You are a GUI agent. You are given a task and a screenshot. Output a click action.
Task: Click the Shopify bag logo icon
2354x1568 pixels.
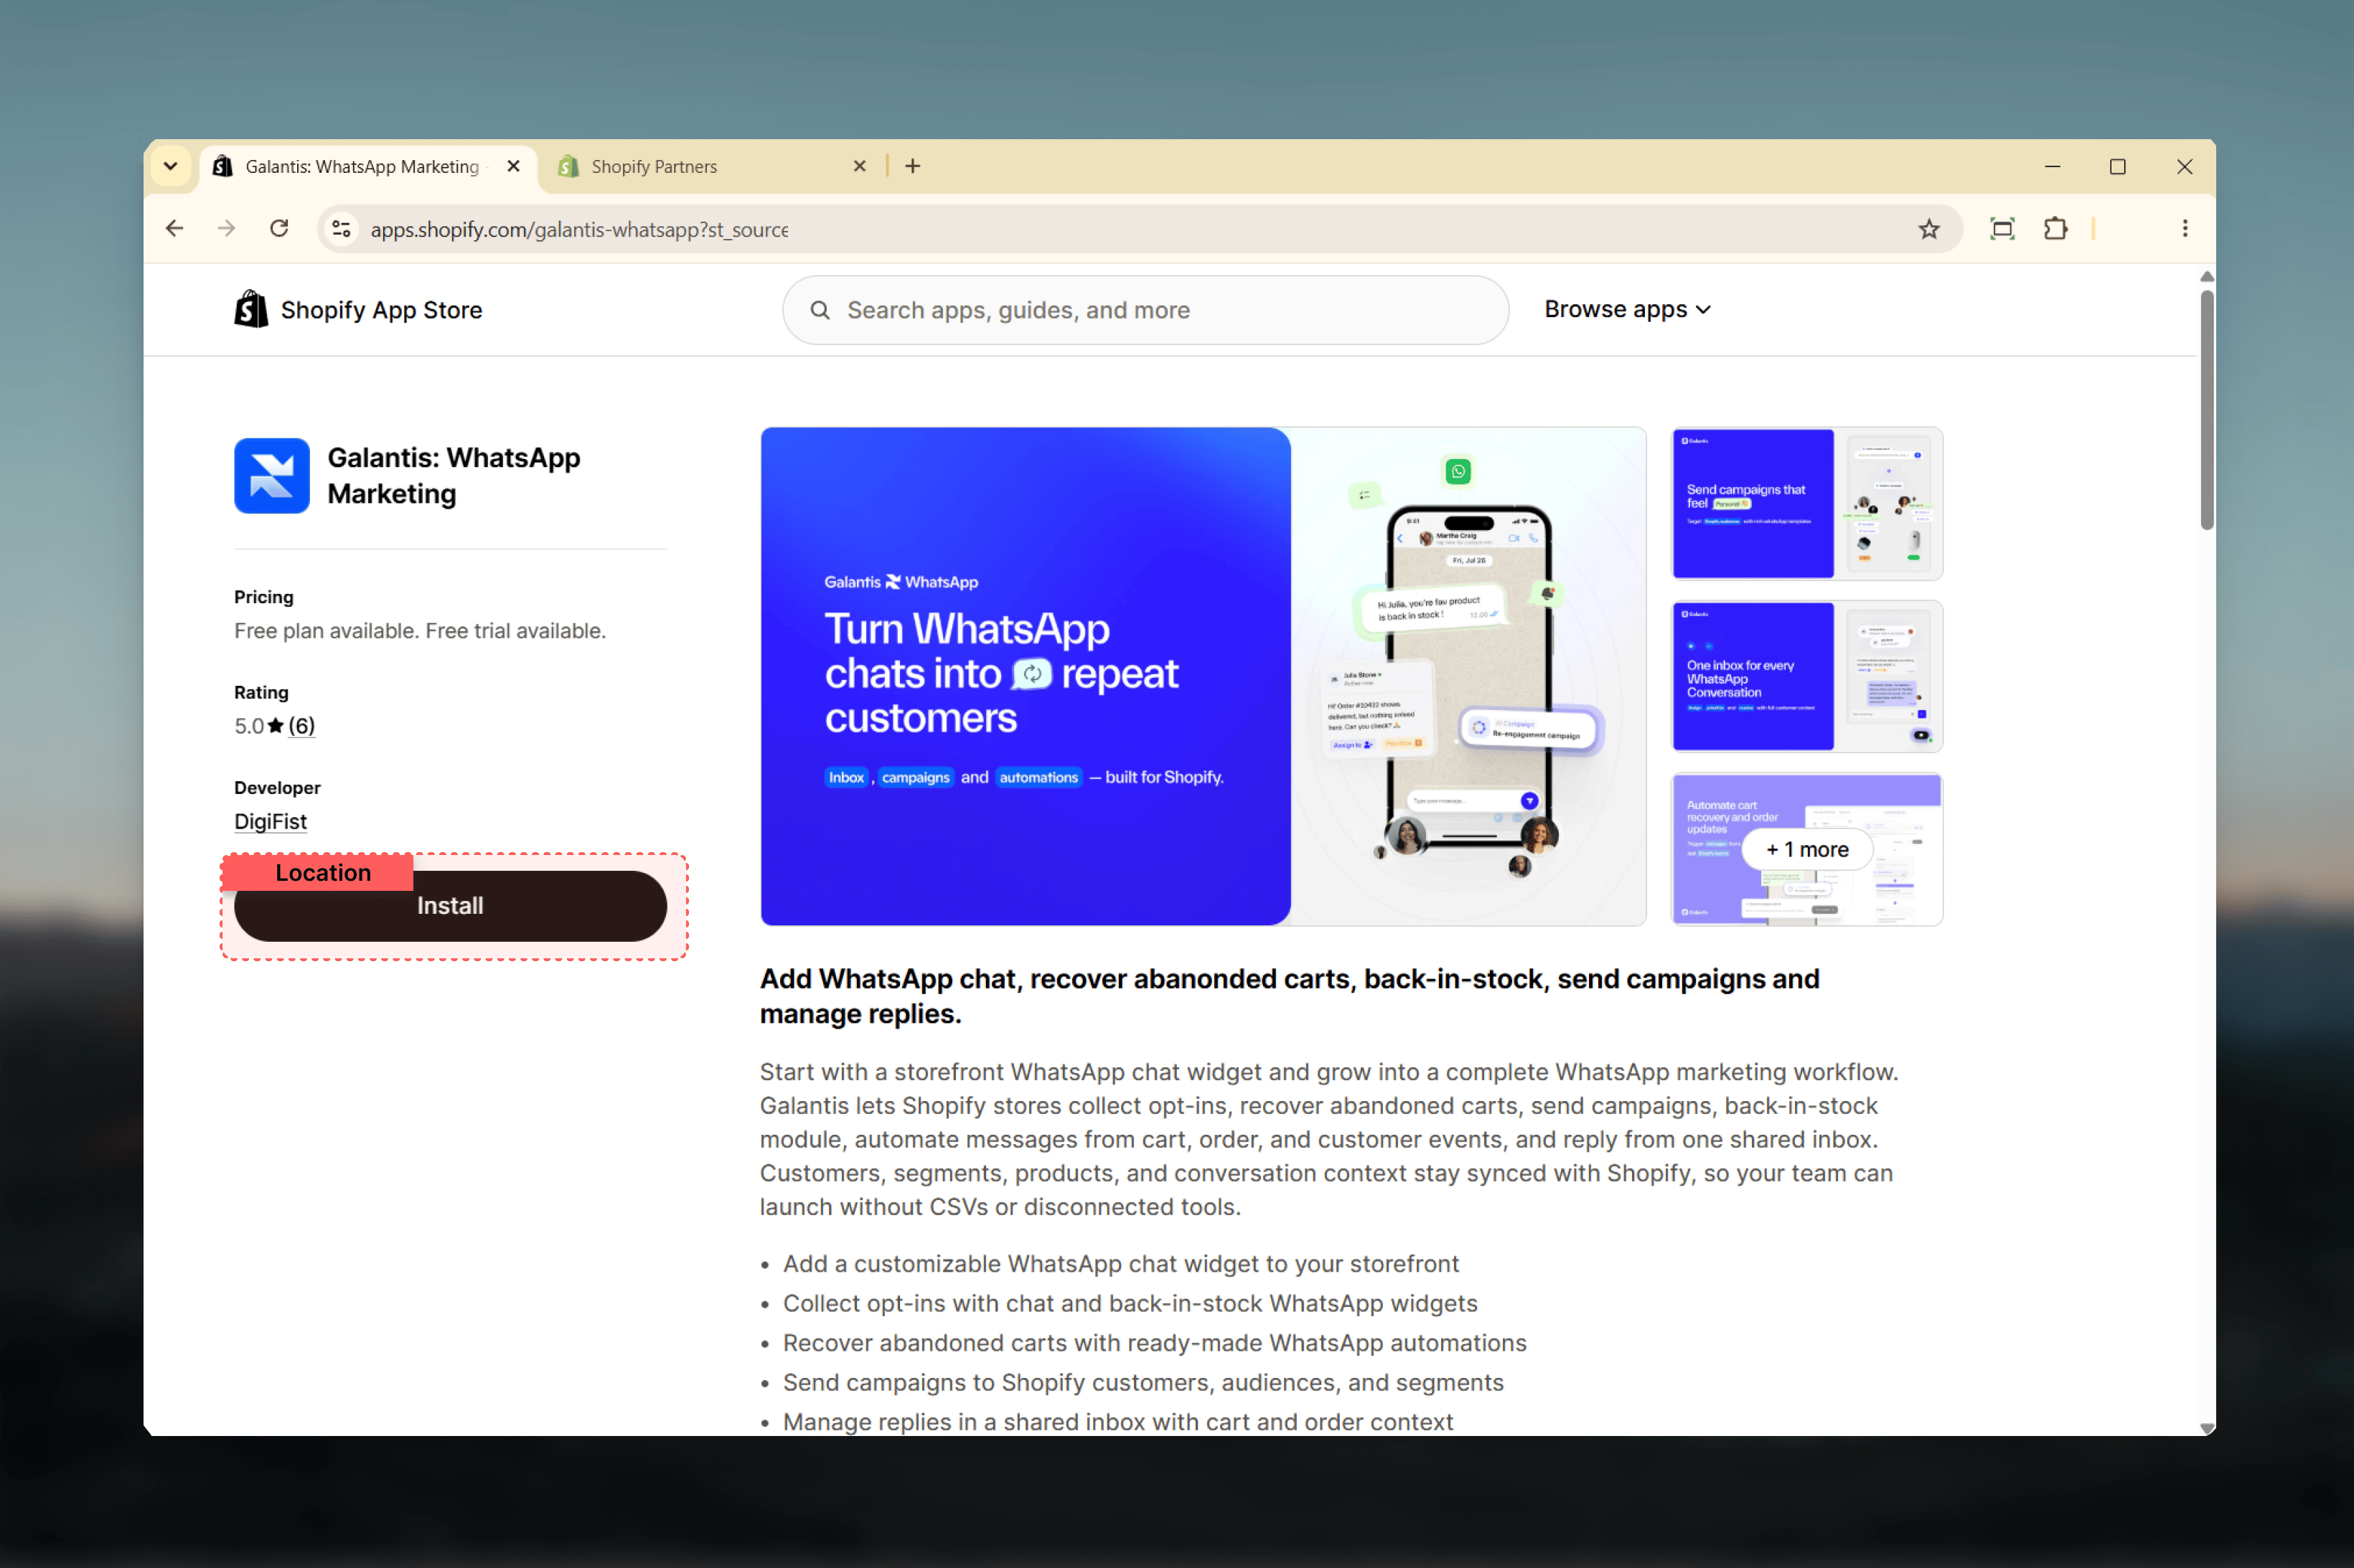pos(251,310)
